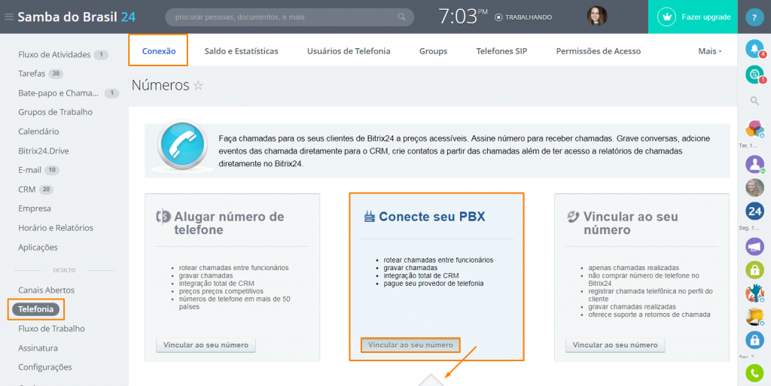Select Telefonia in the left menu
The image size is (771, 386).
(x=36, y=309)
